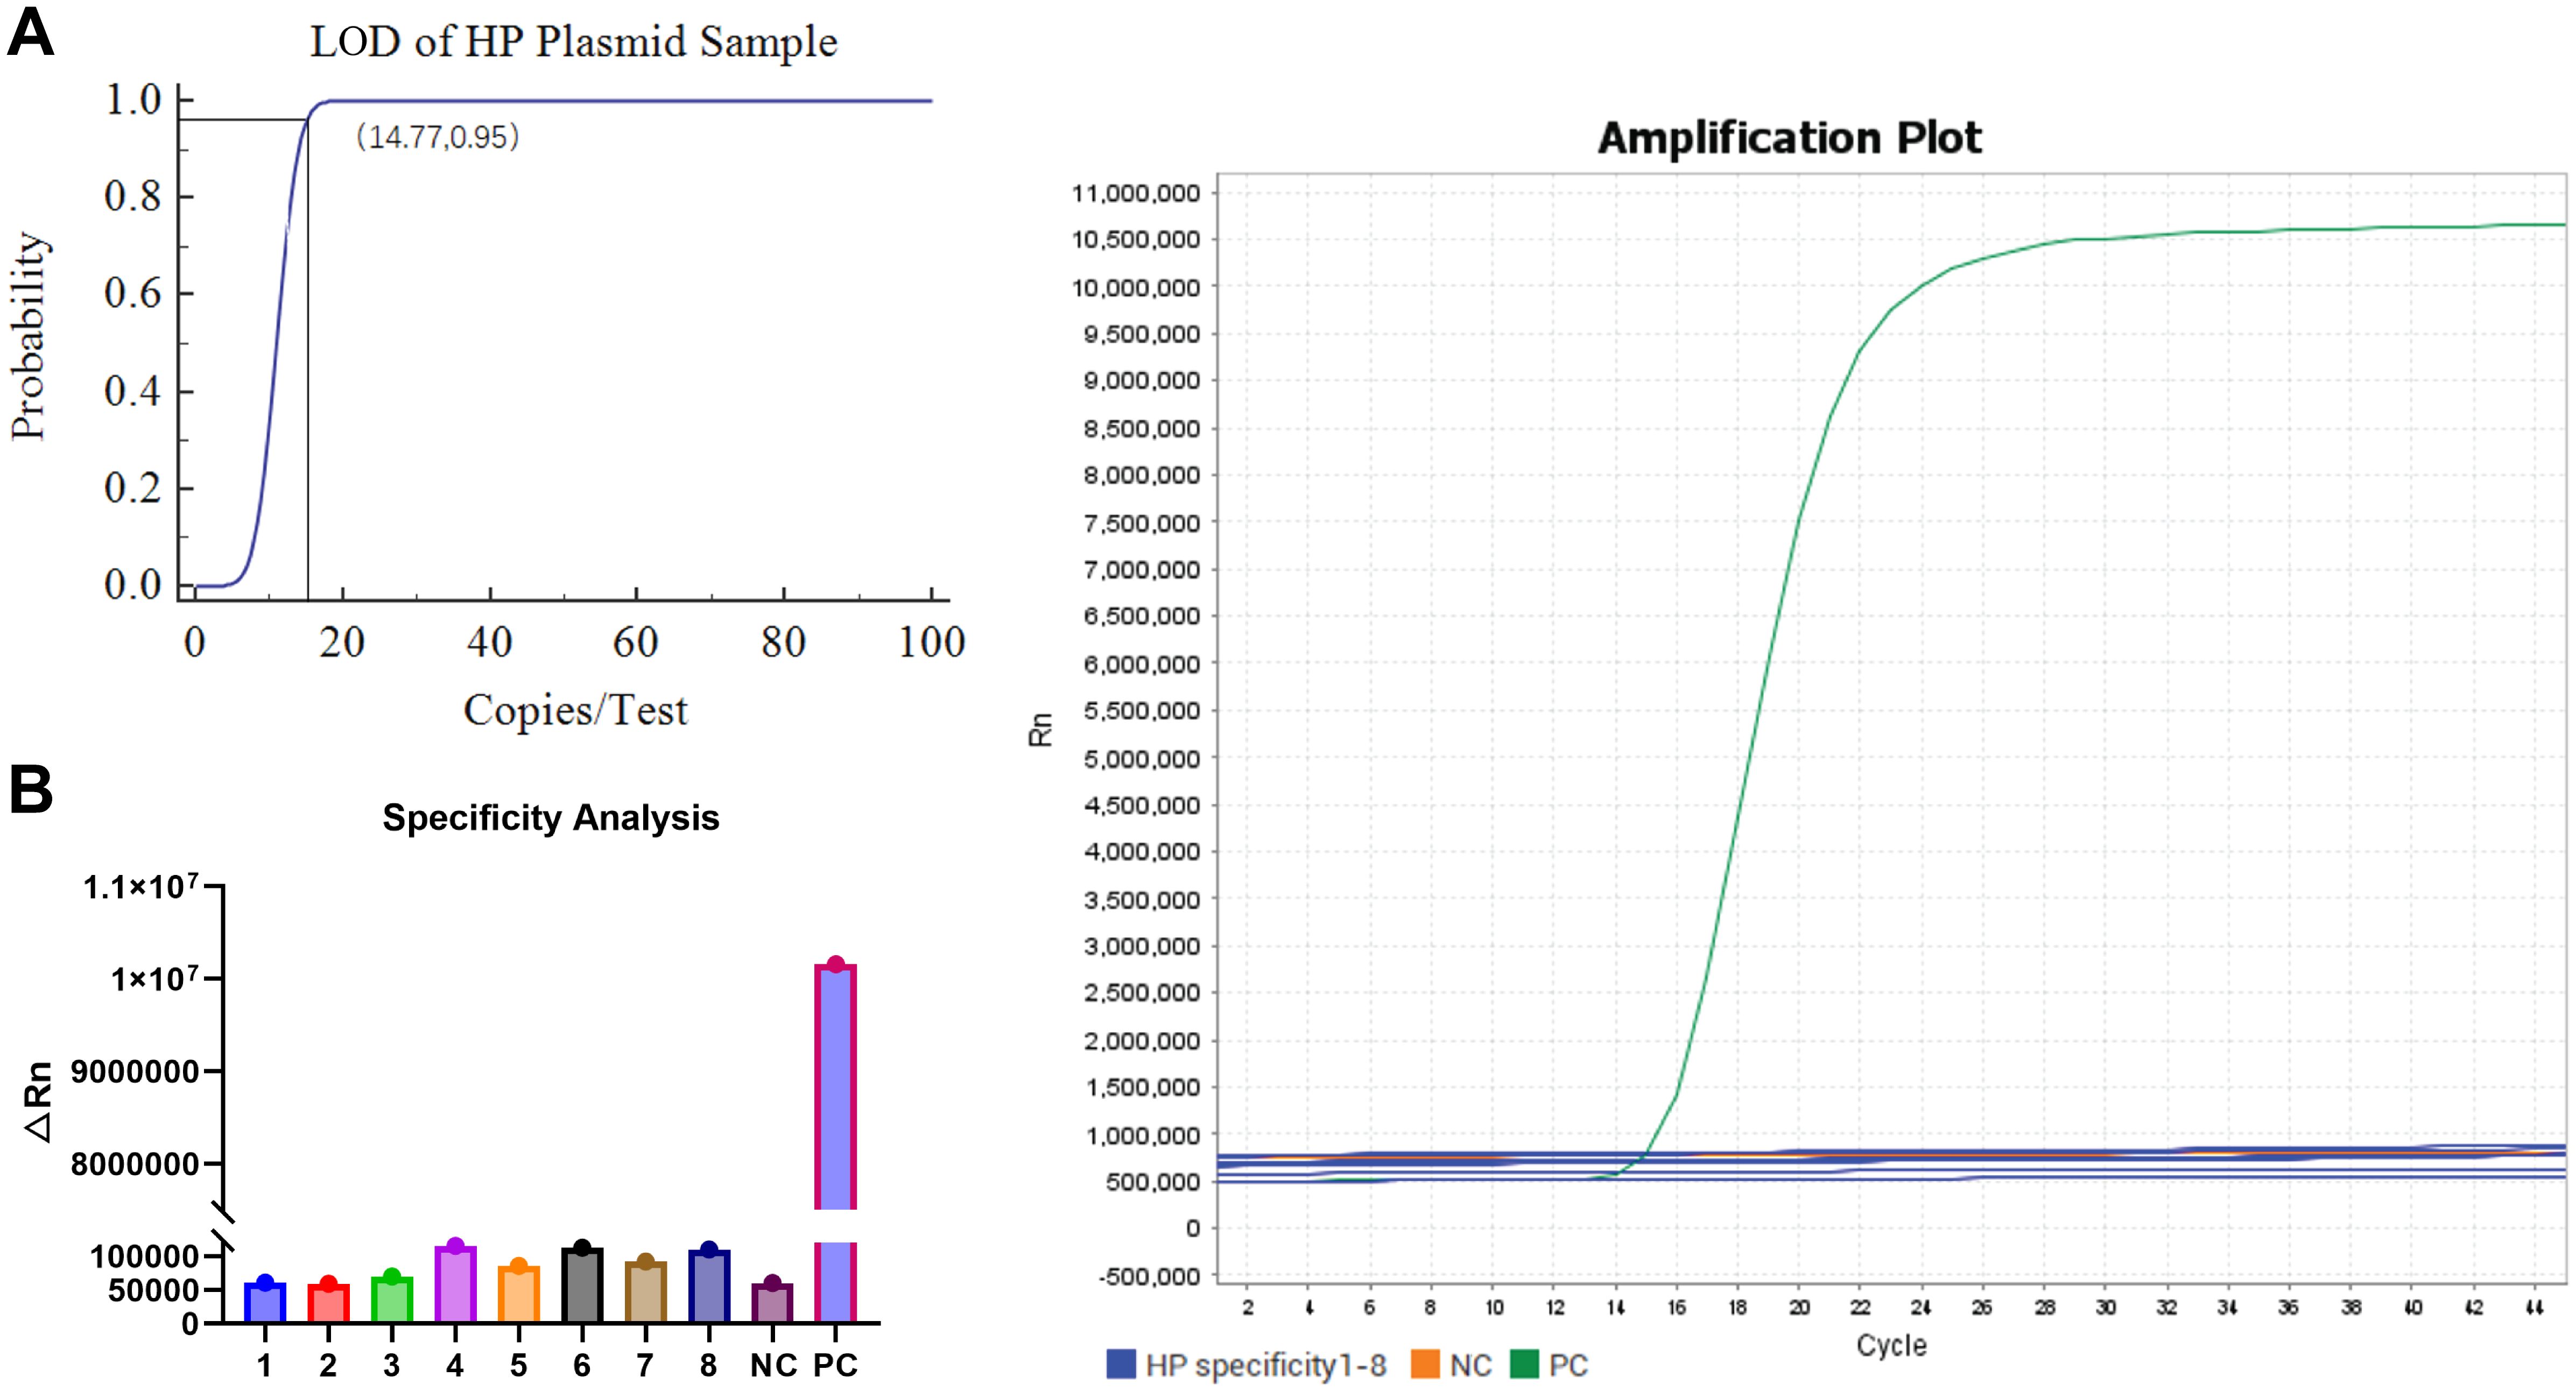Click the blue bar for sample 1
Viewport: 2576px width, 1391px height.
pyautogui.click(x=265, y=1302)
